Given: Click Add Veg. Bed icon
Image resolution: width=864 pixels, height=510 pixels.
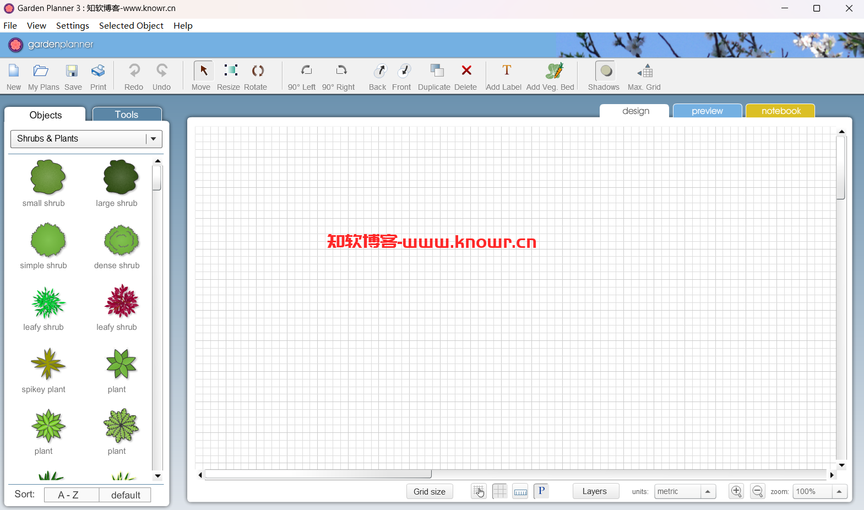Looking at the screenshot, I should pyautogui.click(x=555, y=70).
